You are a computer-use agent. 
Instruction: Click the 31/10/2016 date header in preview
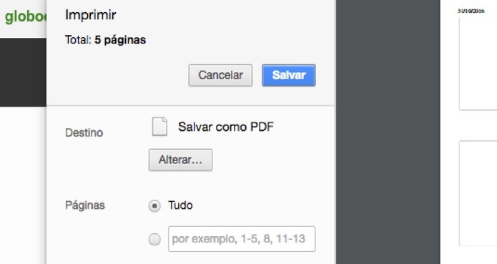coord(471,11)
